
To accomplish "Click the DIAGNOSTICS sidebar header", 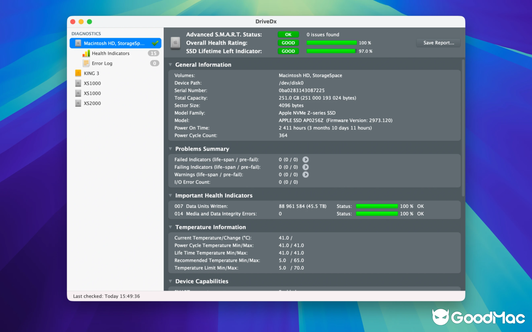I will point(86,34).
